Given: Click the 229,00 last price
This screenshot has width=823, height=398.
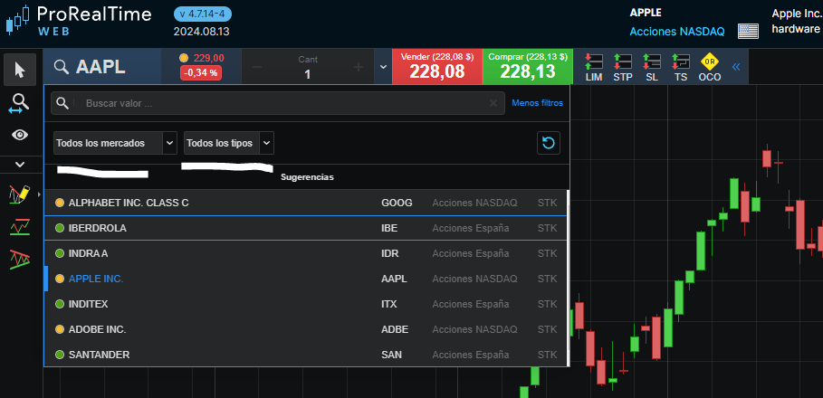Looking at the screenshot, I should [209, 58].
